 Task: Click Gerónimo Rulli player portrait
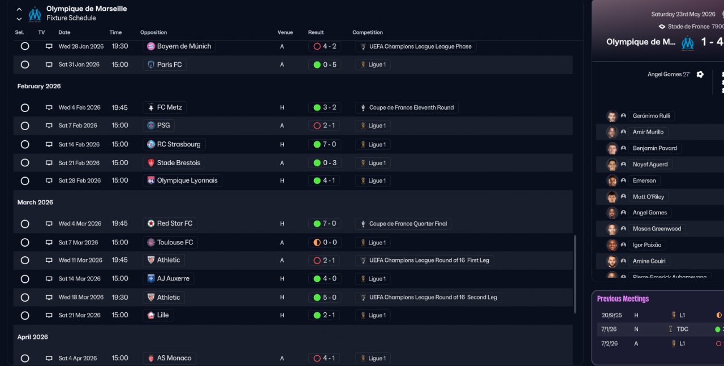tap(611, 116)
